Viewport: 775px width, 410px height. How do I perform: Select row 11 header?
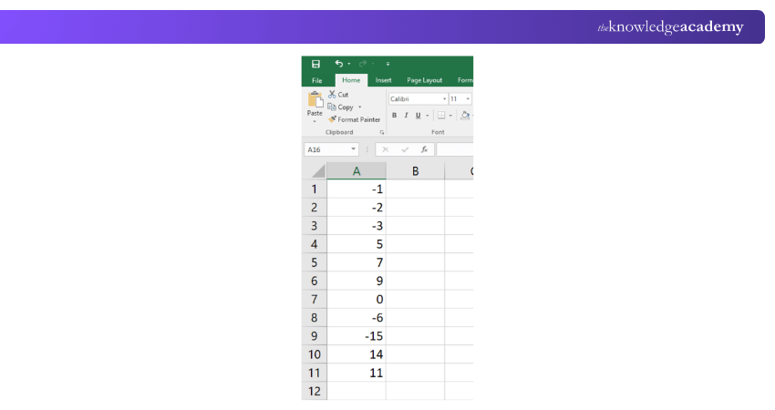click(x=315, y=373)
